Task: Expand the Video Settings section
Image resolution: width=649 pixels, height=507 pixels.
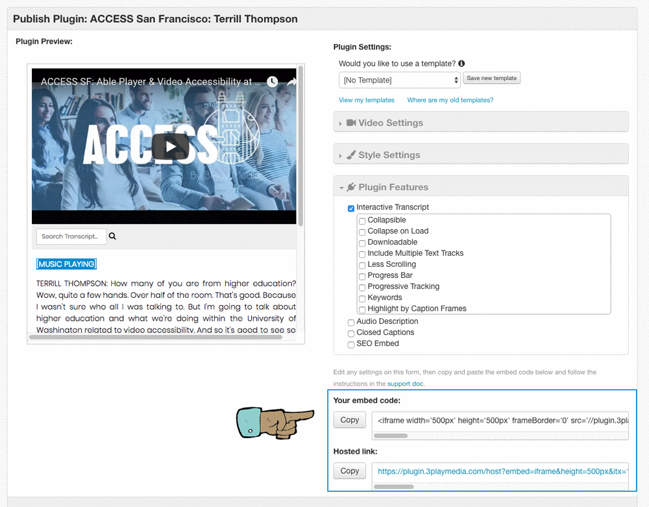Action: point(480,123)
